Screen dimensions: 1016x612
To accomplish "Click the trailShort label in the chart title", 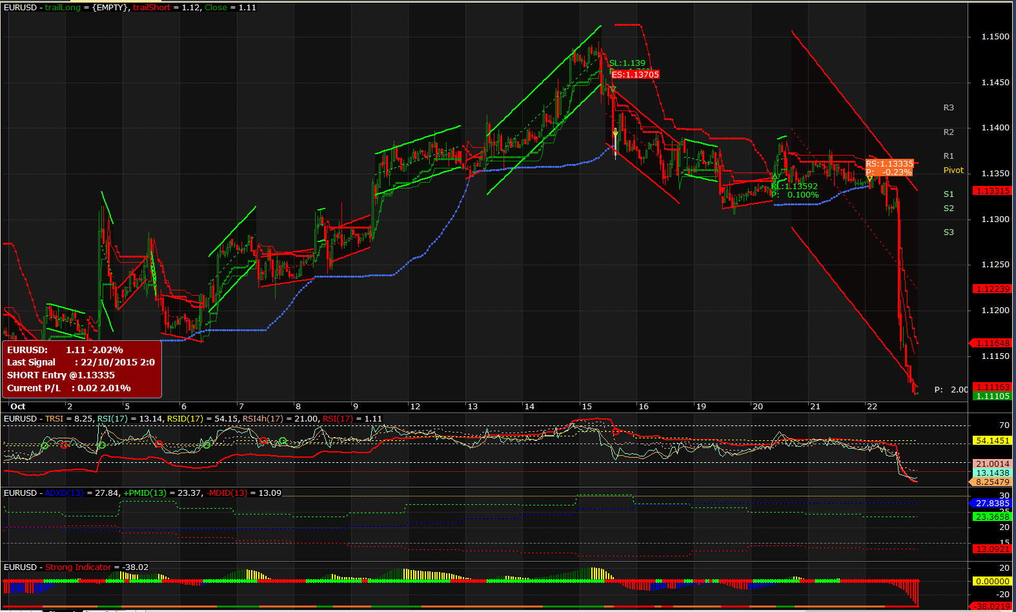I will pos(152,7).
